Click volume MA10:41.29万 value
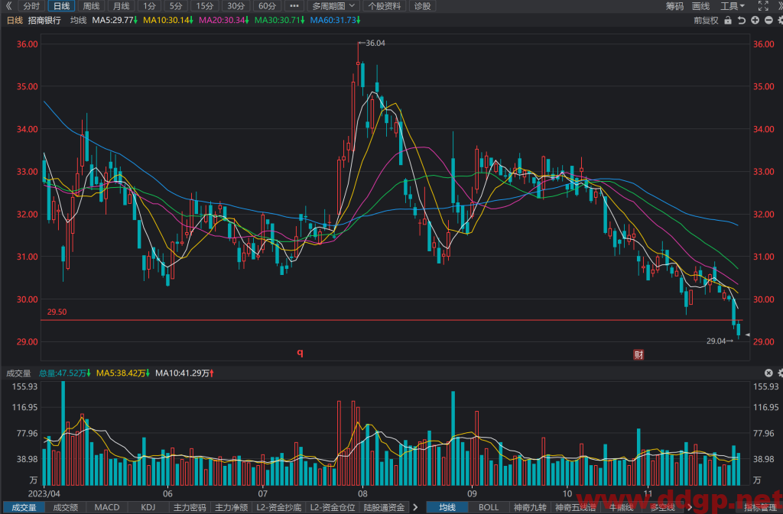 coord(185,373)
